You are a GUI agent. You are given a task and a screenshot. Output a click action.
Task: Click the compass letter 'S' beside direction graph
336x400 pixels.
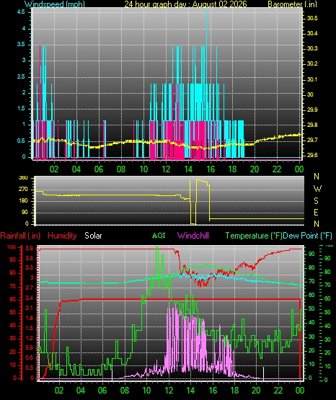tap(316, 201)
